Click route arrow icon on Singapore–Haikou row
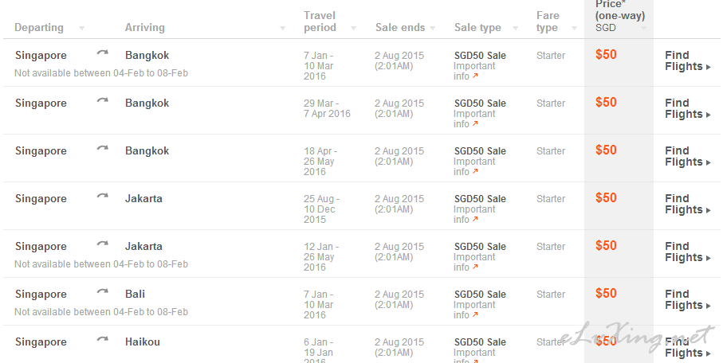 102,339
